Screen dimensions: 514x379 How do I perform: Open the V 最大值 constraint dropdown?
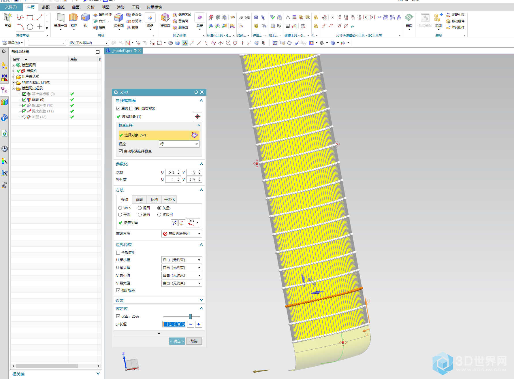pos(182,283)
